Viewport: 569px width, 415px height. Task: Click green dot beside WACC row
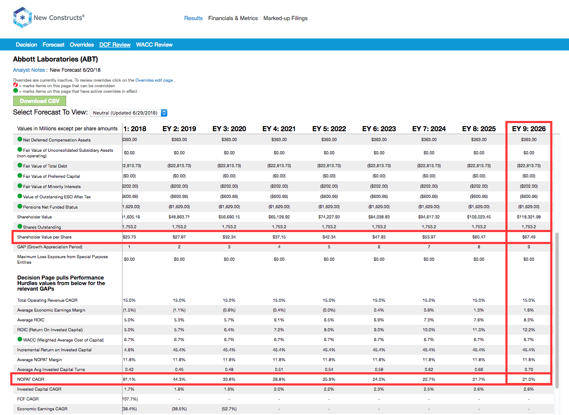pos(20,339)
